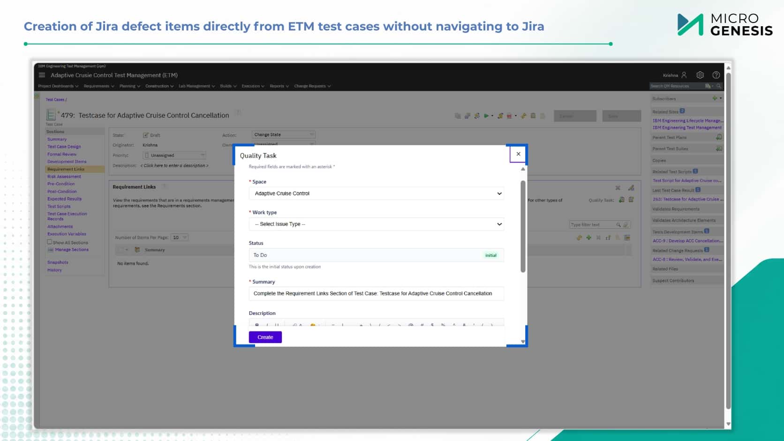Open the Owner dropdown behind the dialog
Image resolution: width=784 pixels, height=441 pixels.
tap(283, 143)
